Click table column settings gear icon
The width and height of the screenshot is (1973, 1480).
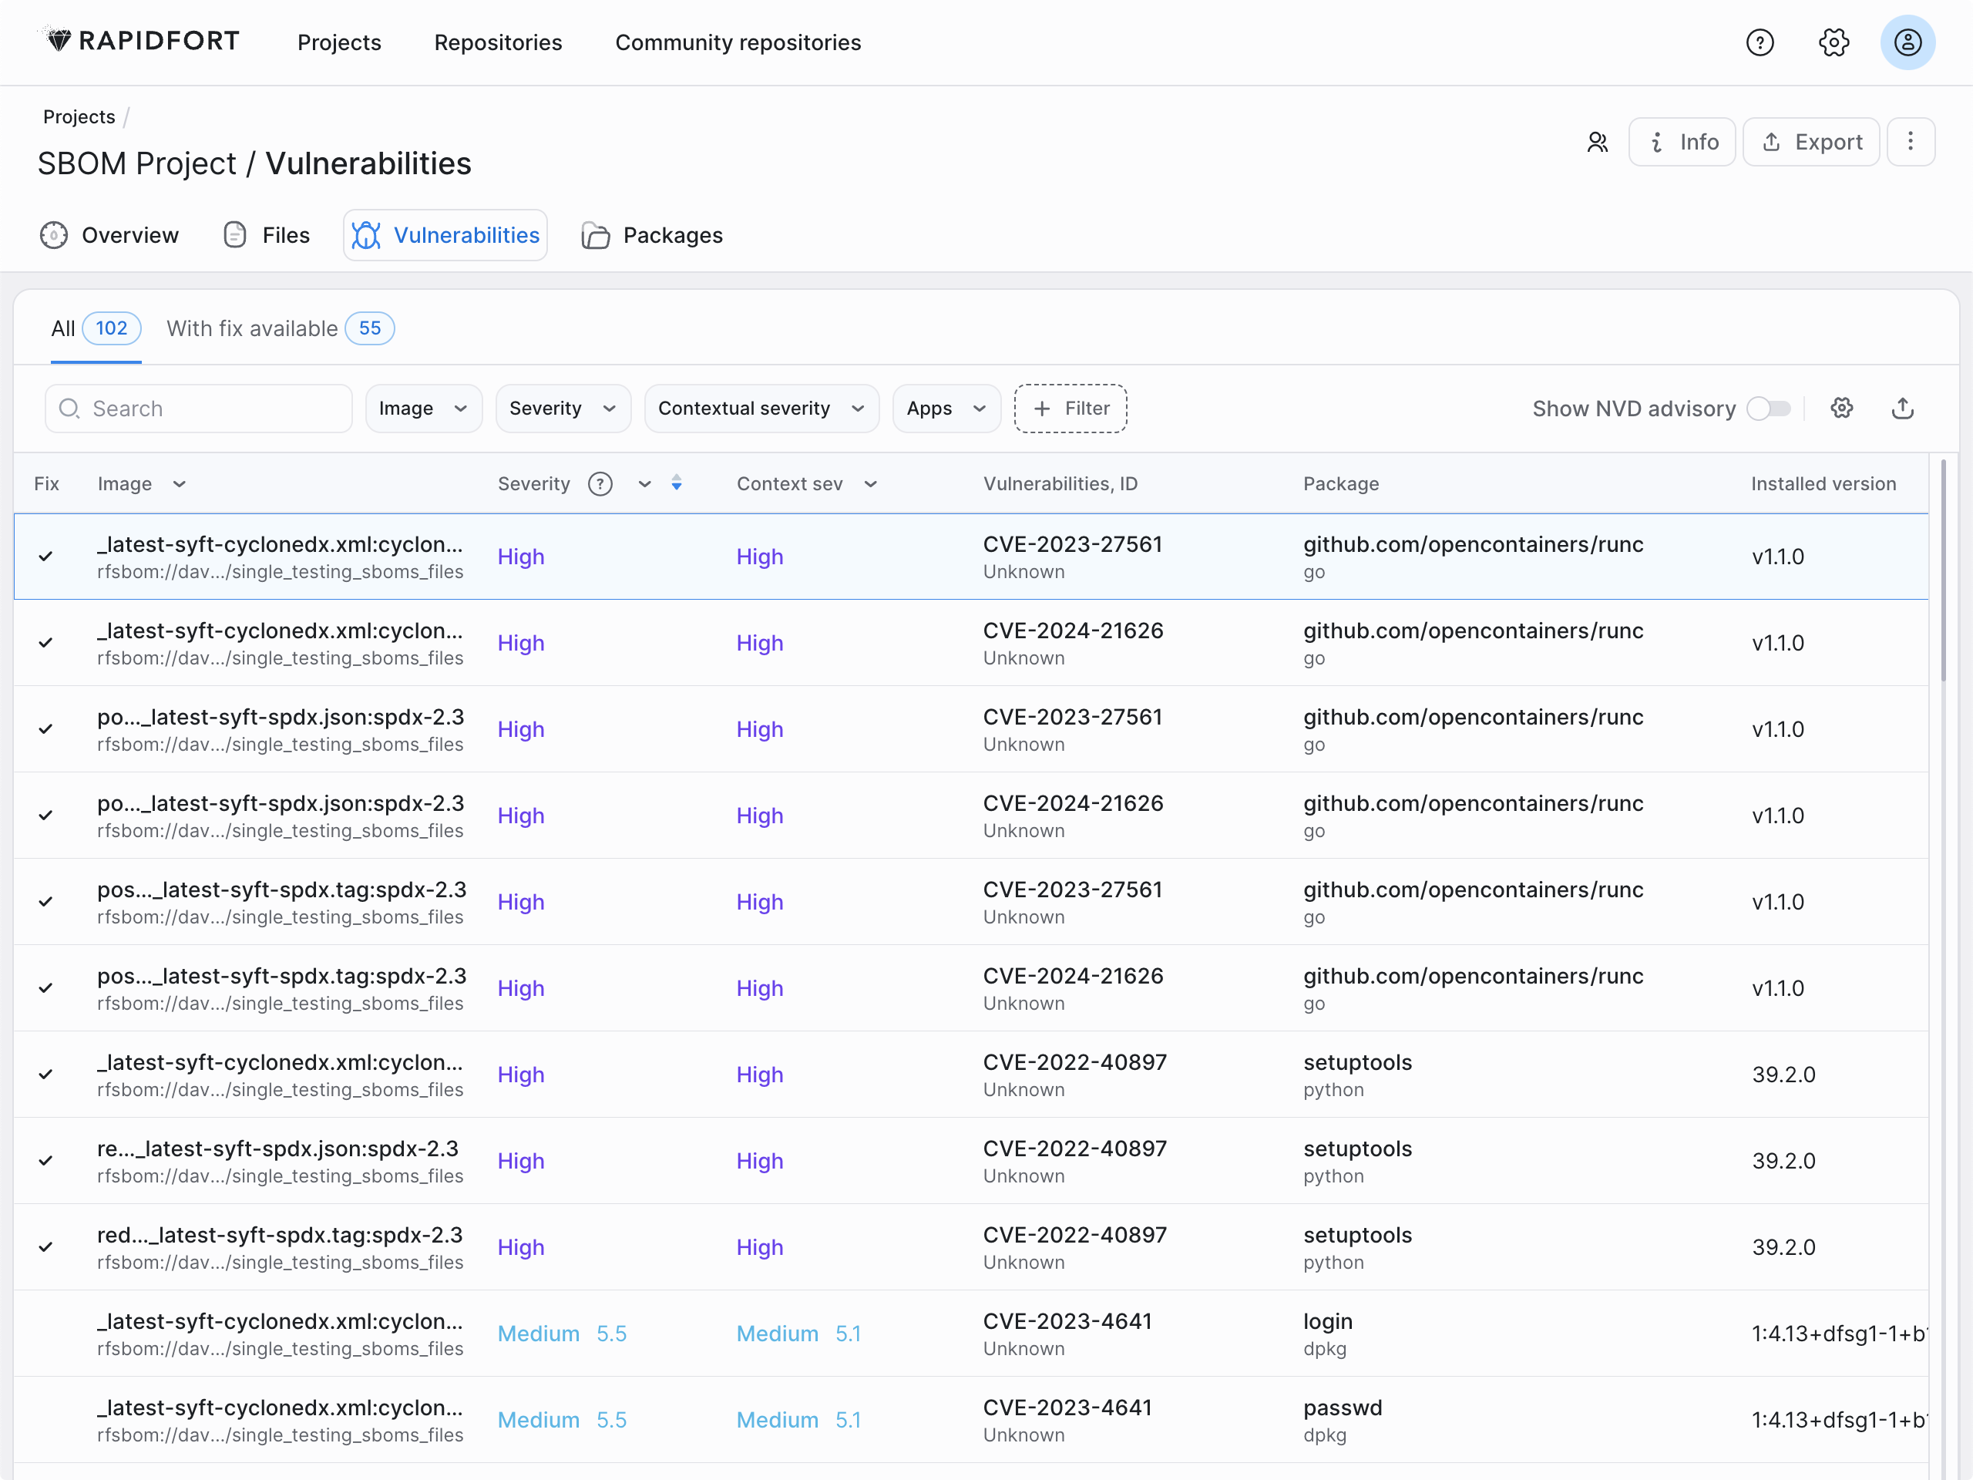1842,409
